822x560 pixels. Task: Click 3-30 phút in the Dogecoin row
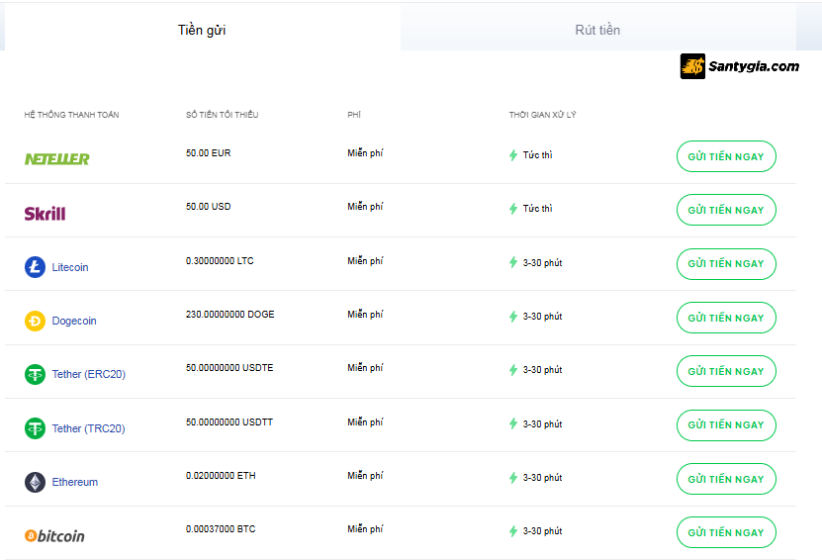click(x=543, y=317)
